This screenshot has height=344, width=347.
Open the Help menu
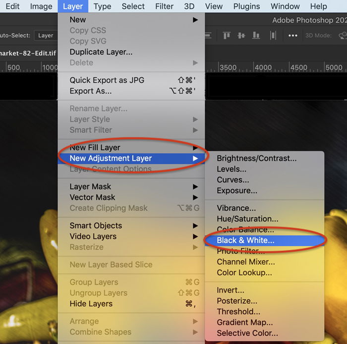tap(318, 6)
